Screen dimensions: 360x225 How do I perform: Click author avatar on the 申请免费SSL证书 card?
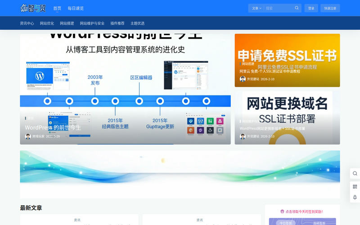pyautogui.click(x=243, y=79)
